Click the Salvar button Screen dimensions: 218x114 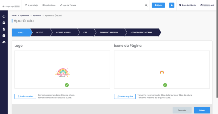coord(202,110)
